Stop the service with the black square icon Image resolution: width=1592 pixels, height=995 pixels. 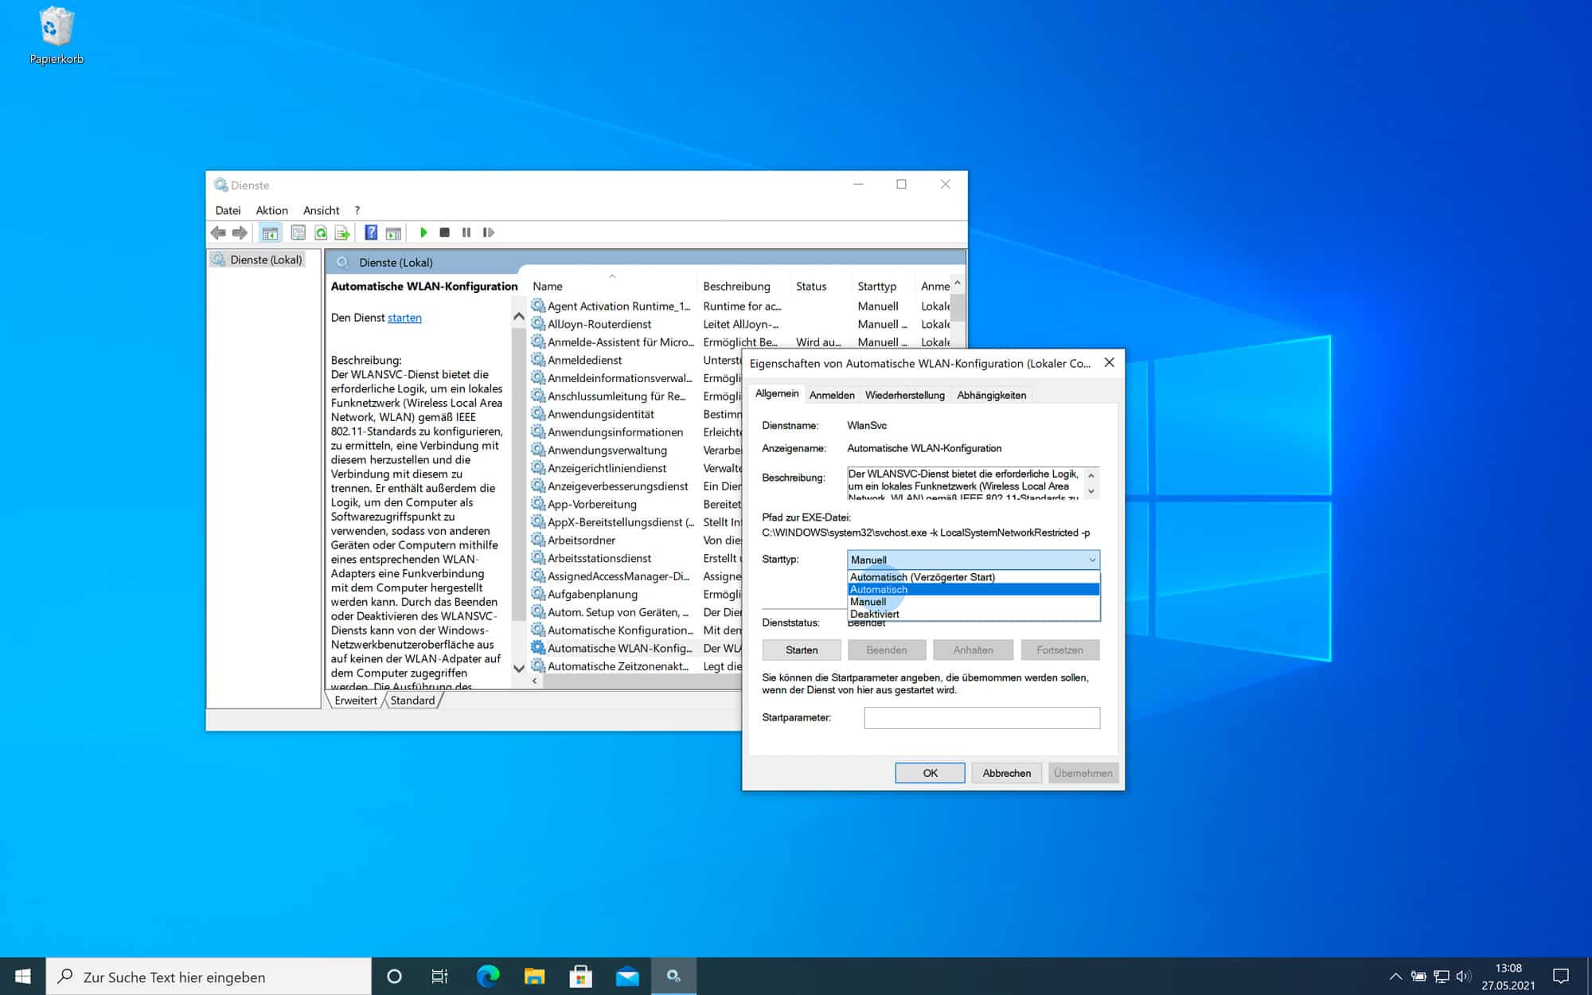(445, 232)
